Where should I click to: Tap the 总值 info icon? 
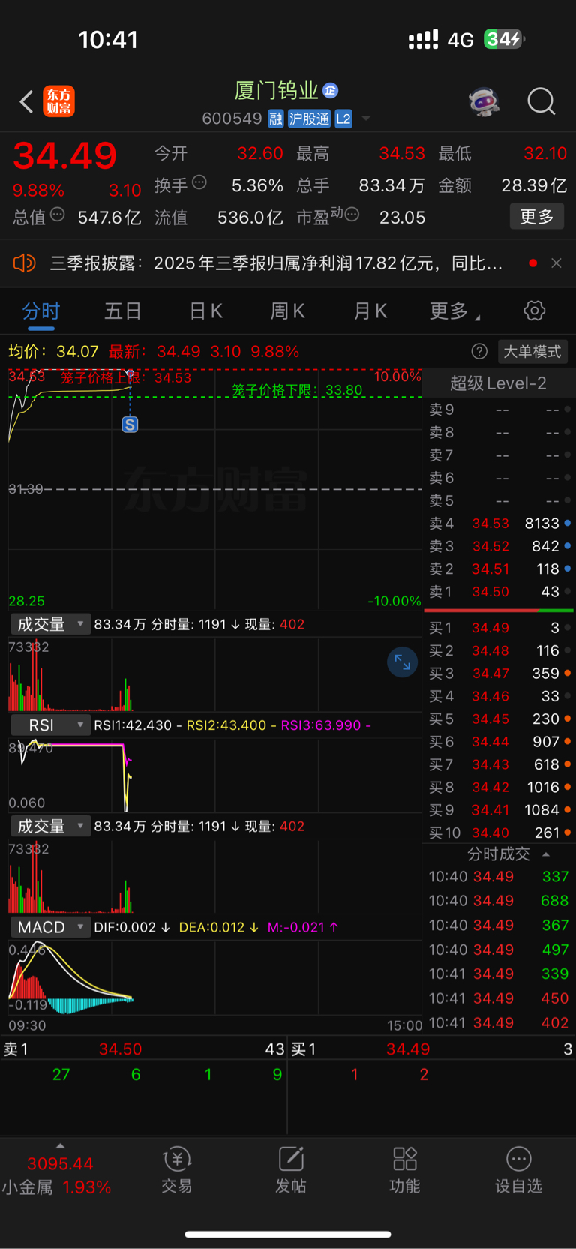[x=57, y=216]
